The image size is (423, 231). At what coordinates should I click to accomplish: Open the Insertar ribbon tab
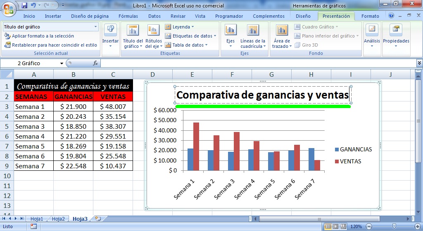[x=53, y=16]
